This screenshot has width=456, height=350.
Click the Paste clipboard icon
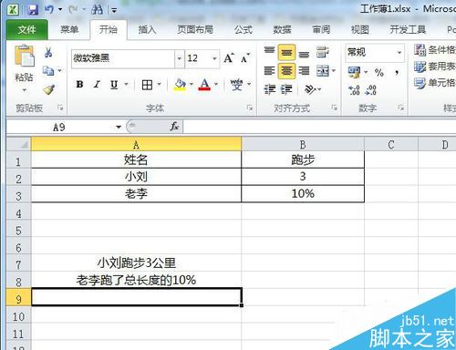[25, 56]
